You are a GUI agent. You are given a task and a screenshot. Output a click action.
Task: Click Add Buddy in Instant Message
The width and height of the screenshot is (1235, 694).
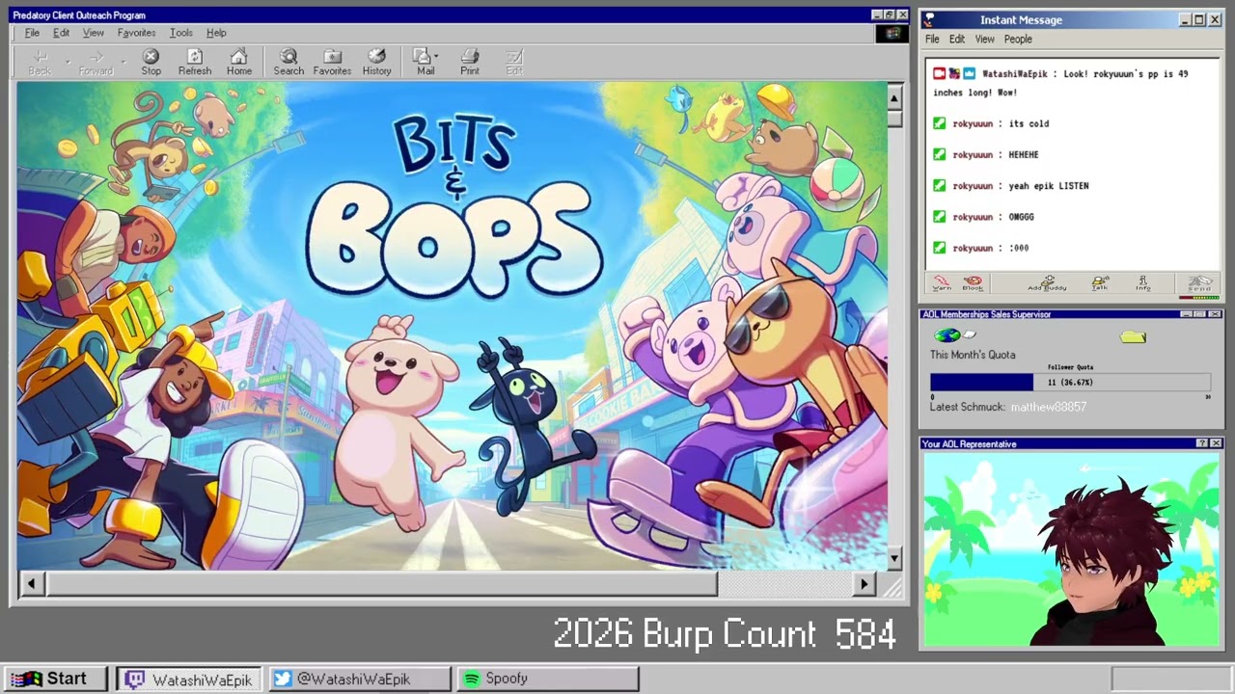1047,282
